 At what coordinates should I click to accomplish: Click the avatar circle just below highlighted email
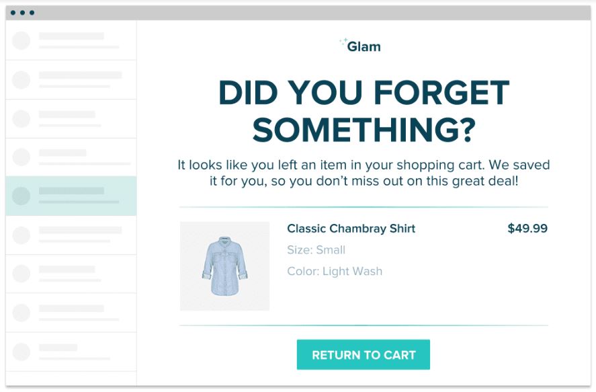(22, 235)
